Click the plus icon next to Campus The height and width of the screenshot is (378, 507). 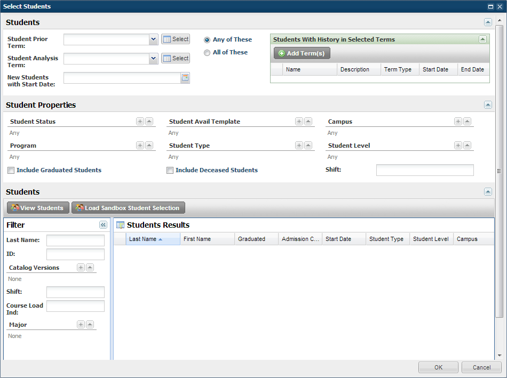click(458, 122)
